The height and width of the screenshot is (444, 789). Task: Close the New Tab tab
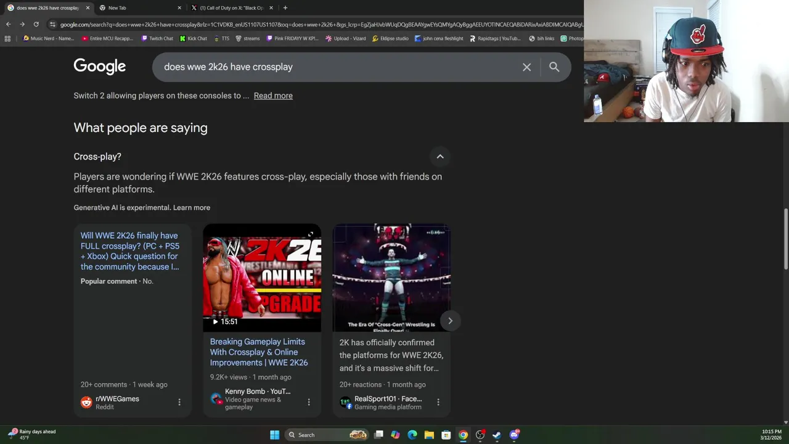click(x=179, y=7)
